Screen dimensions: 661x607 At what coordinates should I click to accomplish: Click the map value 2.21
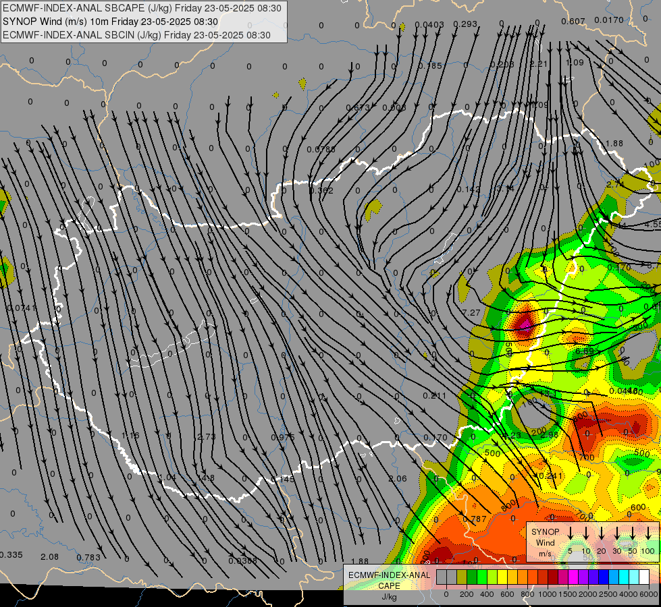538,63
